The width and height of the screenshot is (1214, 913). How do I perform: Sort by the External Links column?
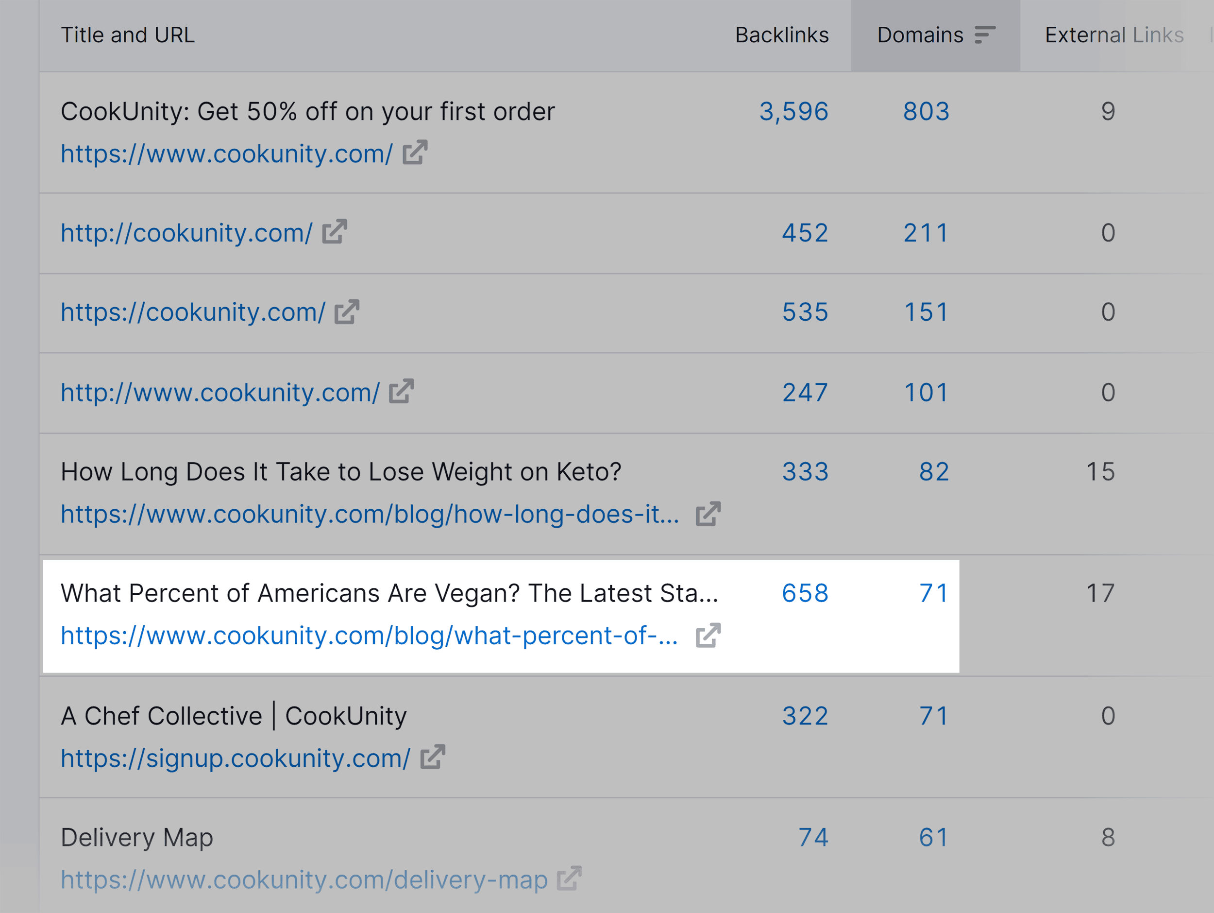click(1114, 34)
